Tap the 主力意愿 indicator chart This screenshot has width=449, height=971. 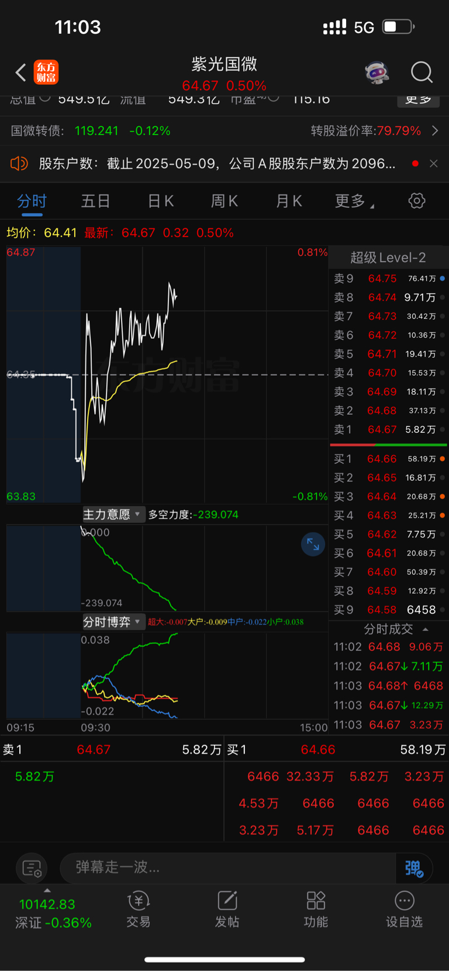click(x=167, y=568)
